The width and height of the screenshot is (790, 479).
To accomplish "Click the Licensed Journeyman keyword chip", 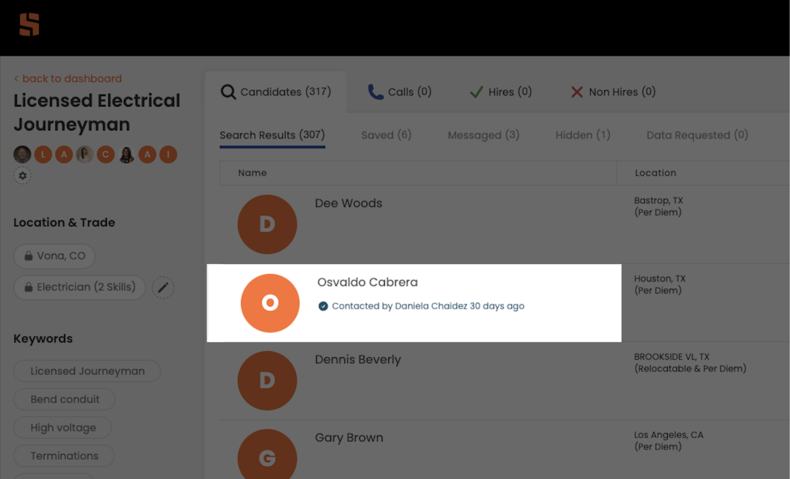I will click(87, 371).
